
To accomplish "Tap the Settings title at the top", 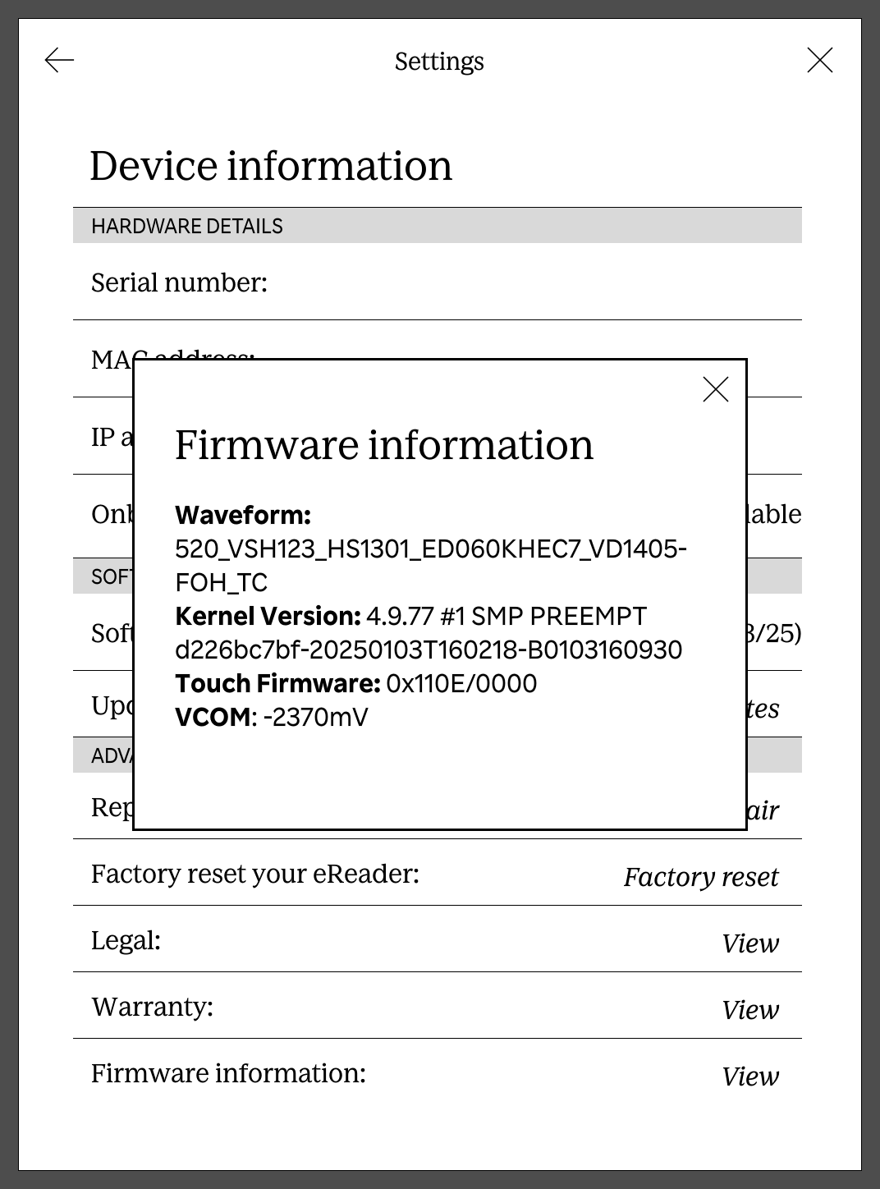I will click(x=439, y=61).
